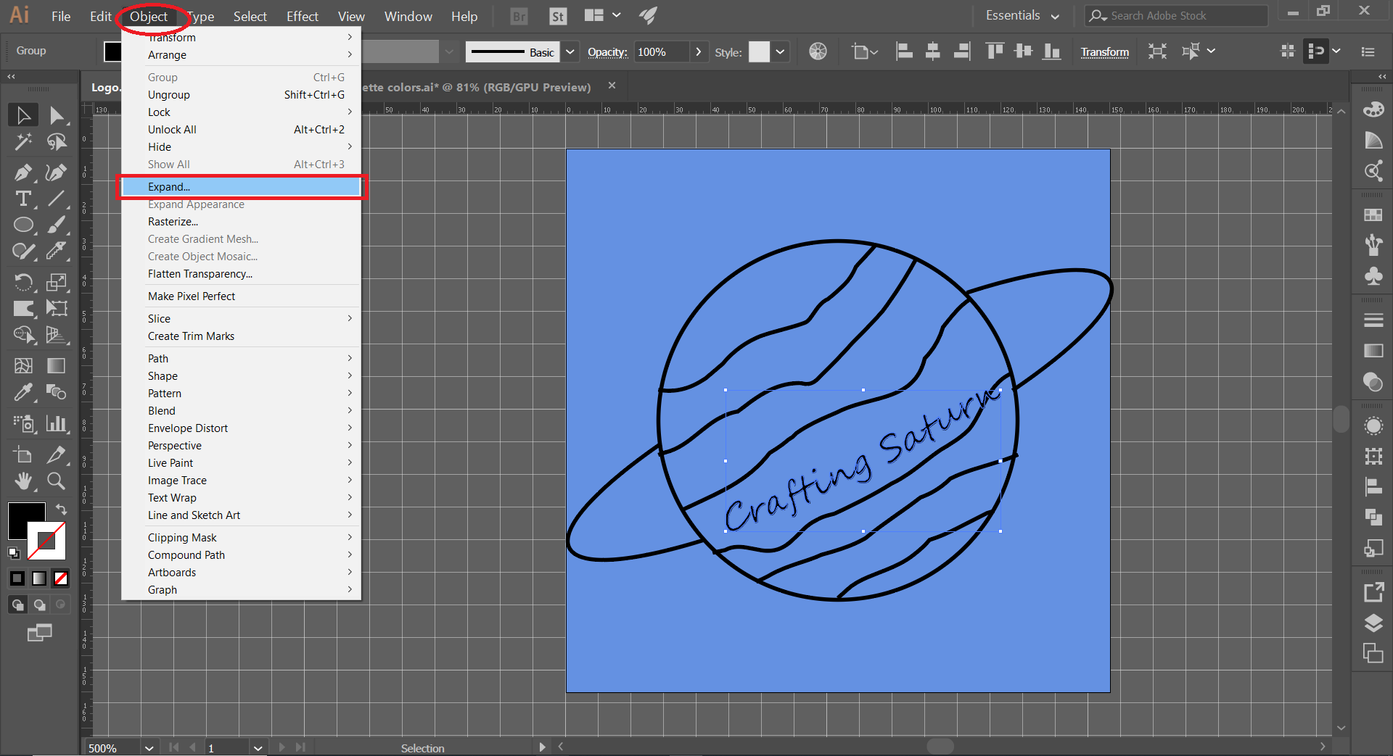Select the Eyedropper tool
This screenshot has width=1393, height=756.
23,392
